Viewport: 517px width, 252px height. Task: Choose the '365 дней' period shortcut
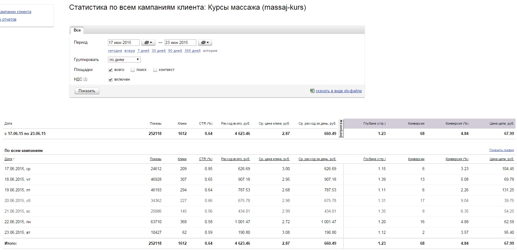(x=192, y=51)
